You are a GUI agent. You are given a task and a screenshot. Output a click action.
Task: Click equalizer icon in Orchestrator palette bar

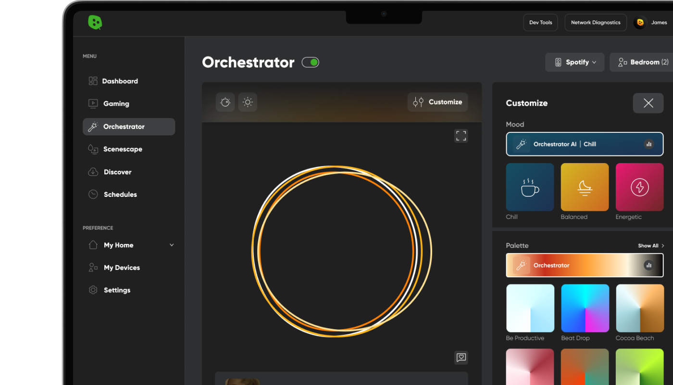648,265
